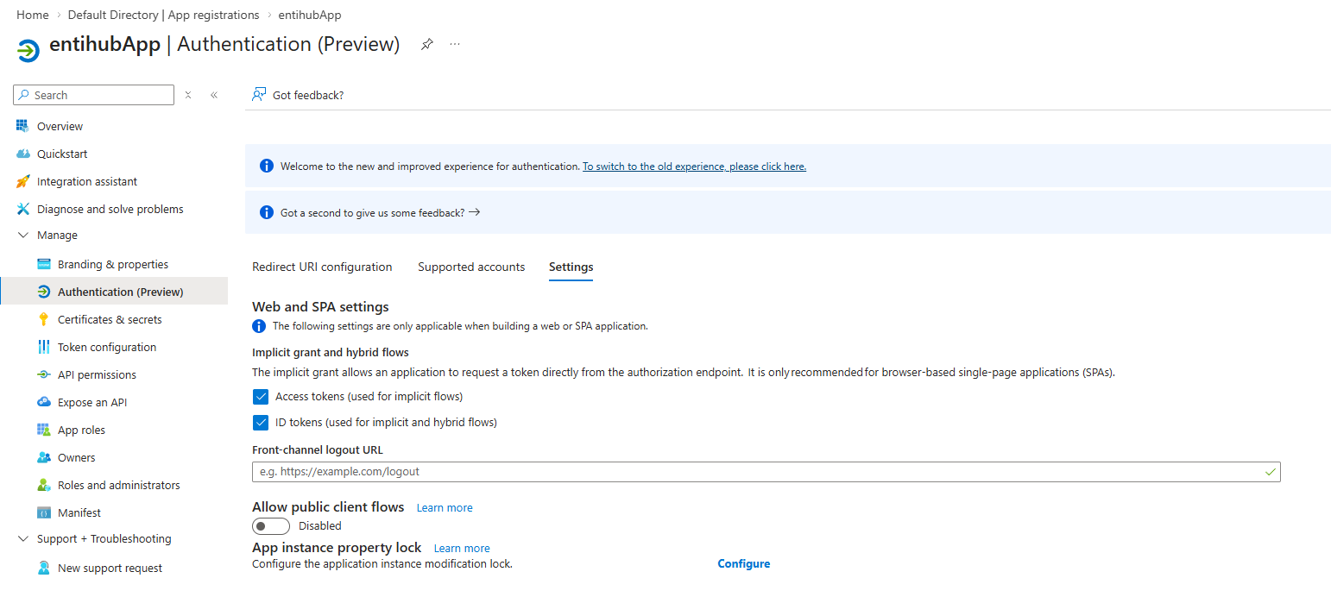Click the Quickstart cloud icon
This screenshot has height=597, width=1331.
coord(22,154)
